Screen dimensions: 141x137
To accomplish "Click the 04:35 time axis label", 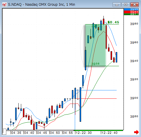I will click(16, 133).
